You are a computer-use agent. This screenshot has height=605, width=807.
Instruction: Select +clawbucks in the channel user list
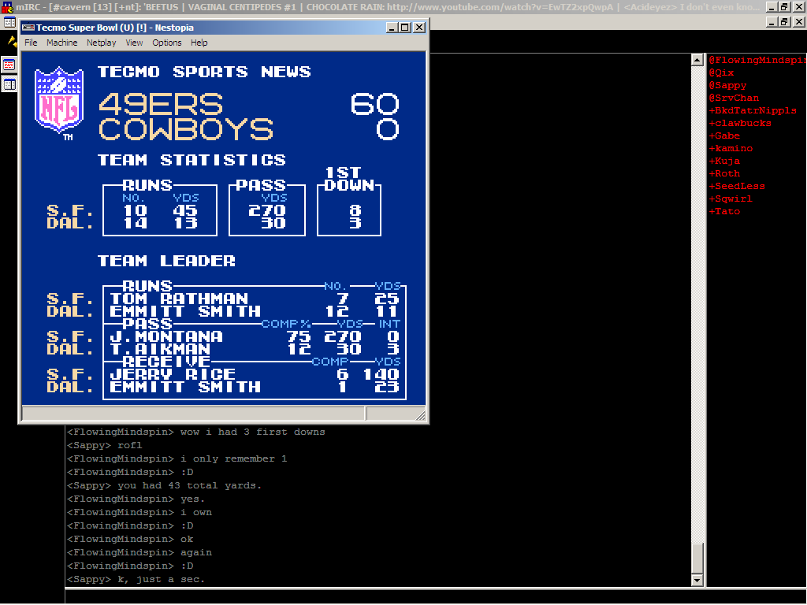pyautogui.click(x=740, y=123)
